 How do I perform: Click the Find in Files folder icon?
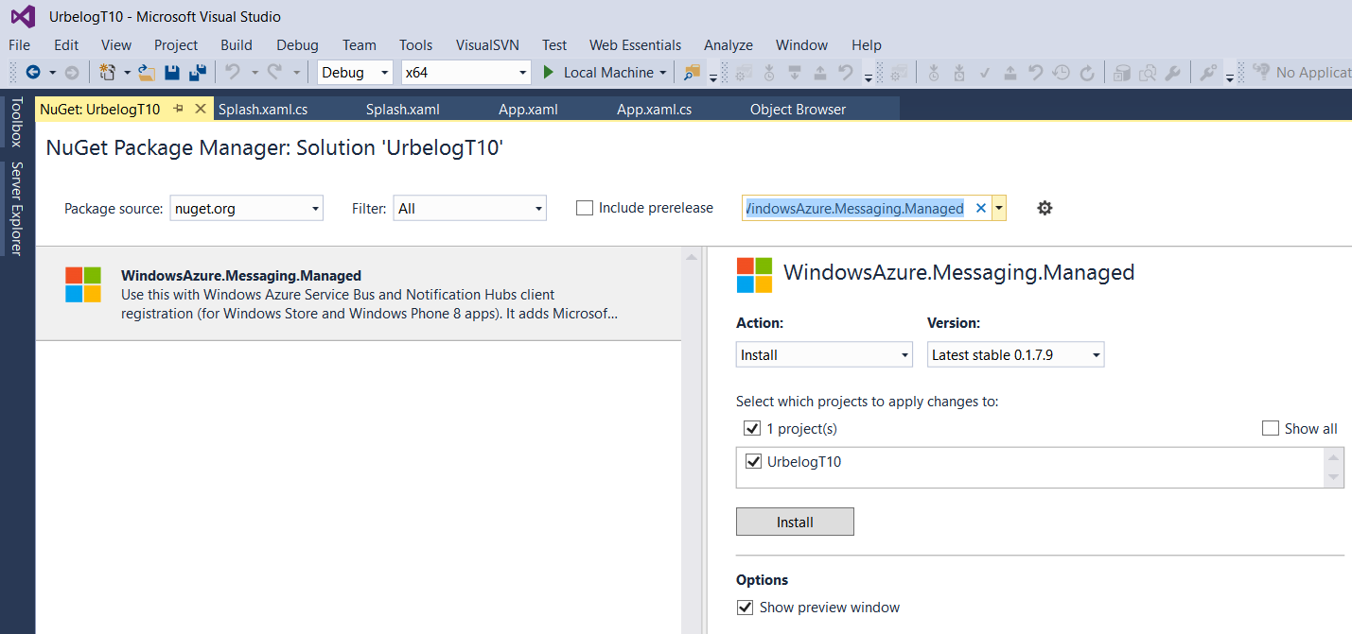692,73
